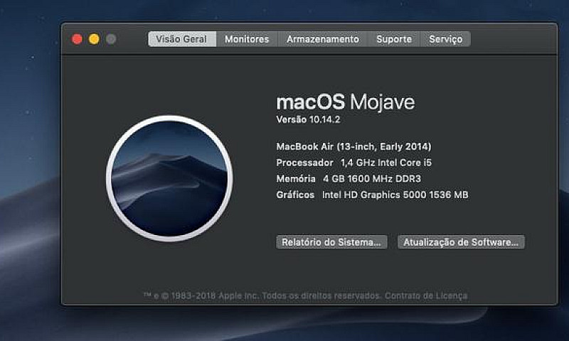Open Atualização de Software
This screenshot has width=569, height=341.
point(461,242)
